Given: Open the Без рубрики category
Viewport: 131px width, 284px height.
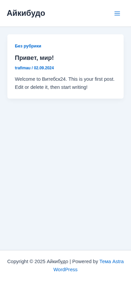Looking at the screenshot, I should [28, 46].
